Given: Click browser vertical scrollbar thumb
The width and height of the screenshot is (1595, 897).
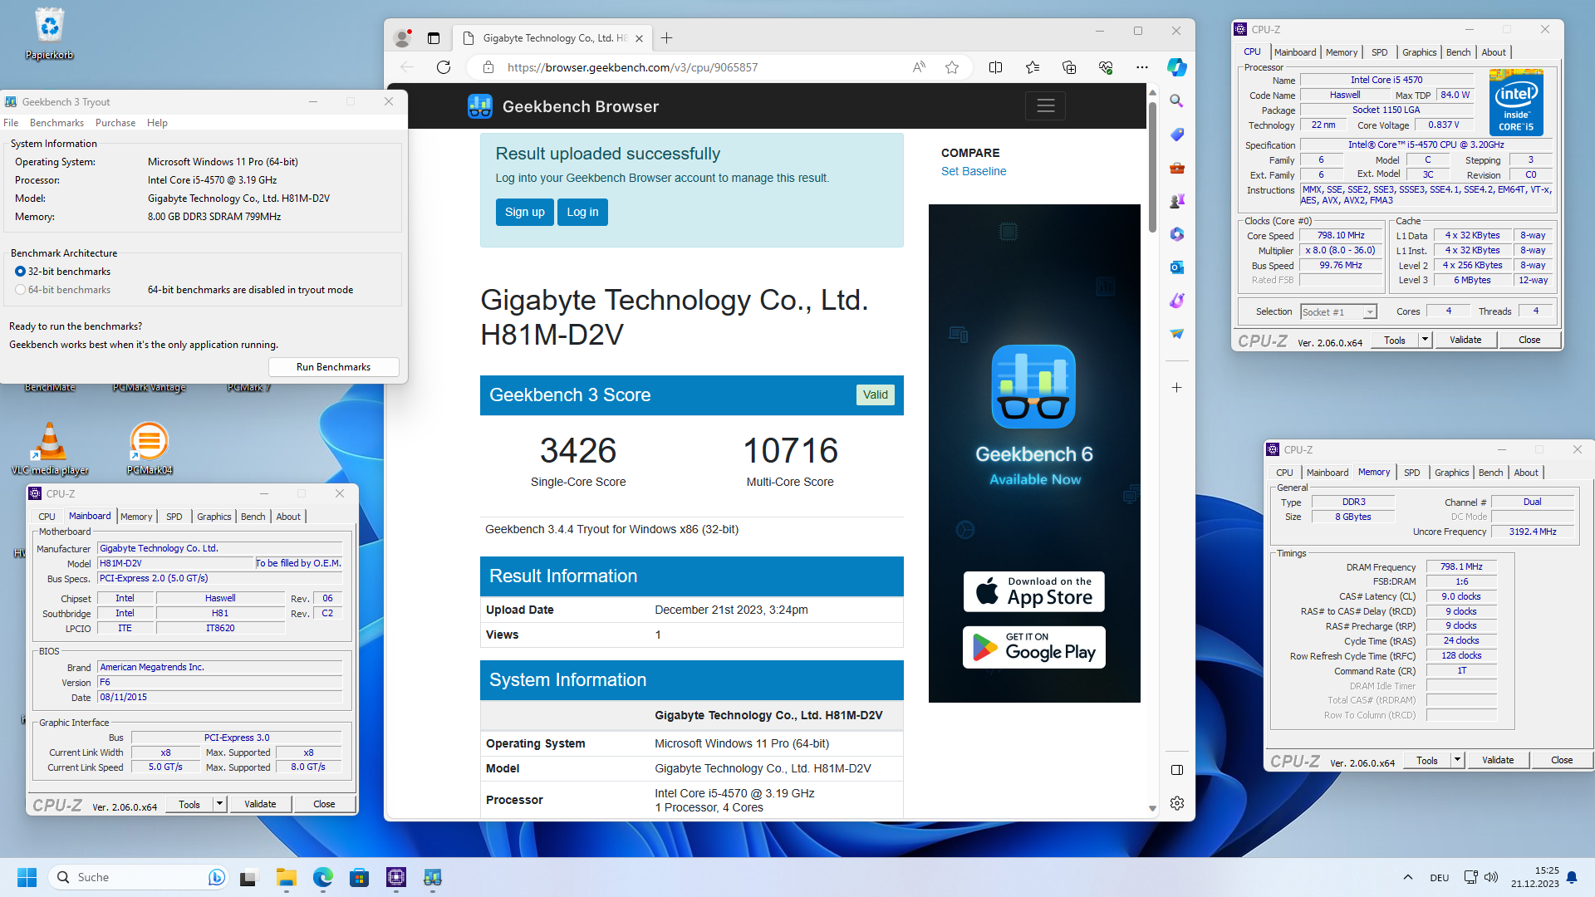Looking at the screenshot, I should pos(1152,166).
